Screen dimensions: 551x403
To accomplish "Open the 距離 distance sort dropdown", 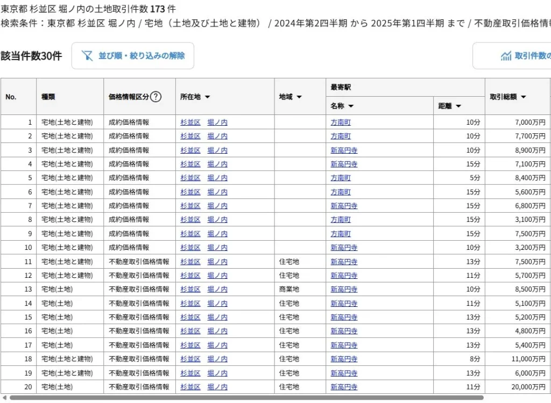I will [458, 106].
